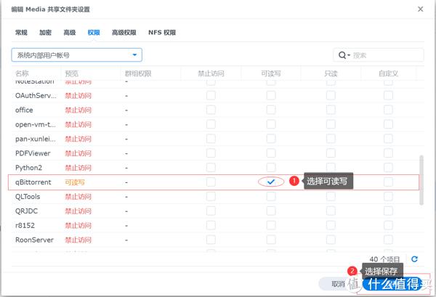The image size is (436, 297).
Task: Check 只读 for RoonServer
Action: [x=331, y=240]
